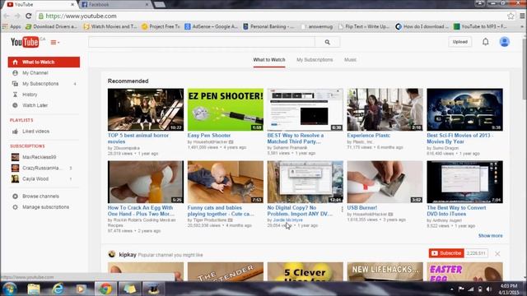Click the browser forward arrow
527x296 pixels.
pyautogui.click(x=17, y=16)
